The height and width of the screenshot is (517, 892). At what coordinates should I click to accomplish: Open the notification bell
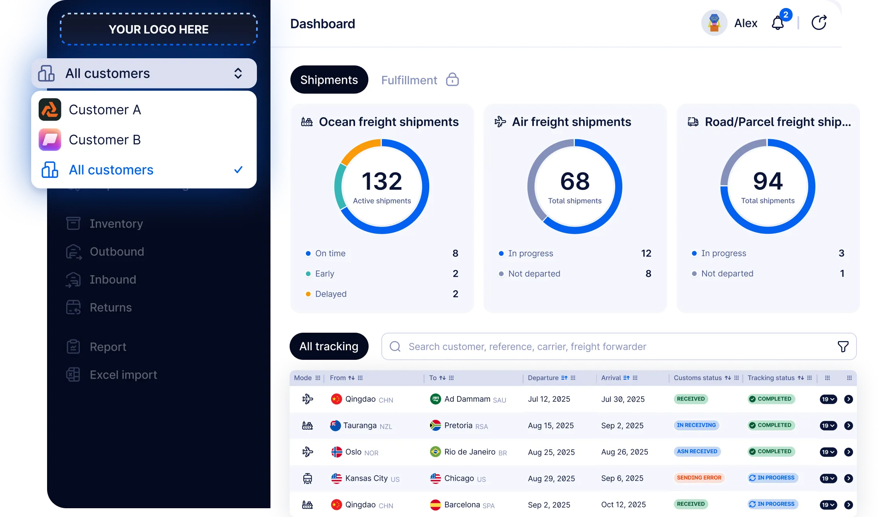click(778, 23)
